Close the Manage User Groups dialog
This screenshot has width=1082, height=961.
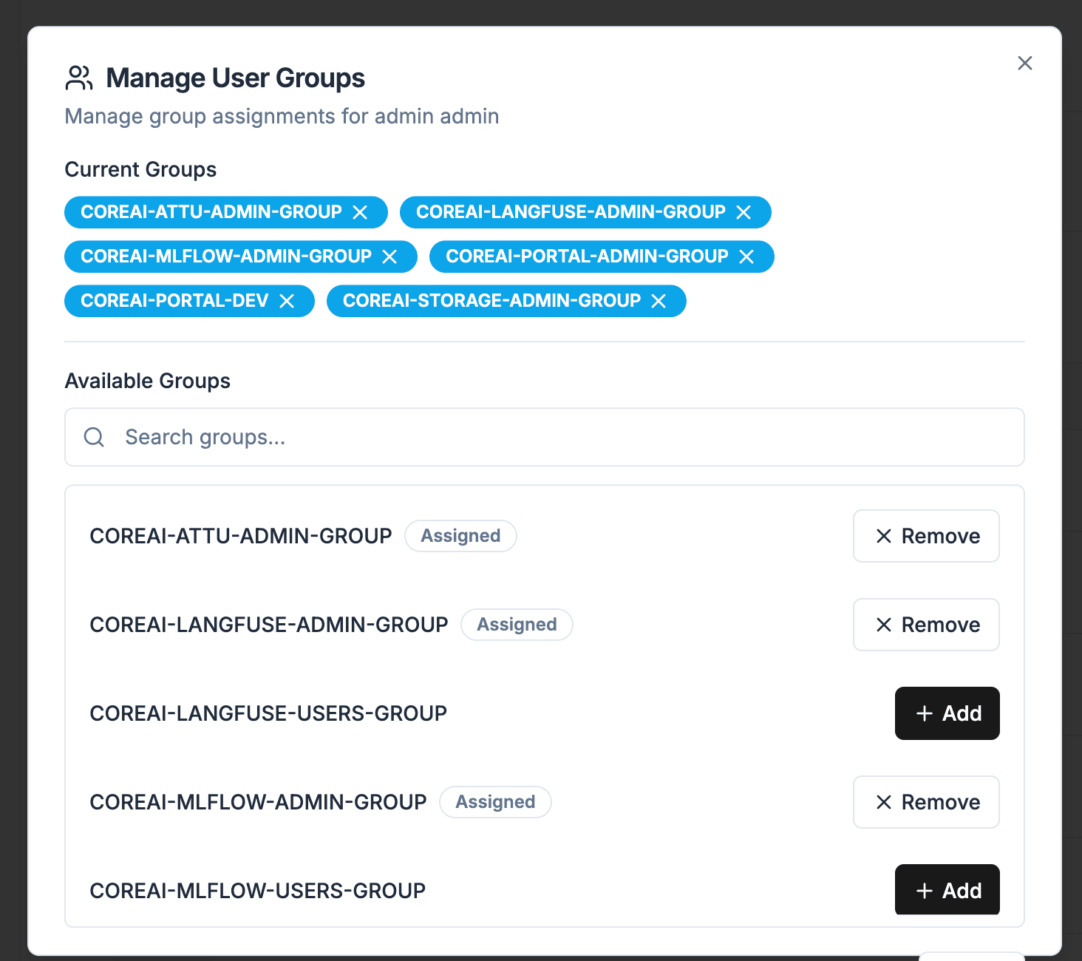tap(1024, 64)
